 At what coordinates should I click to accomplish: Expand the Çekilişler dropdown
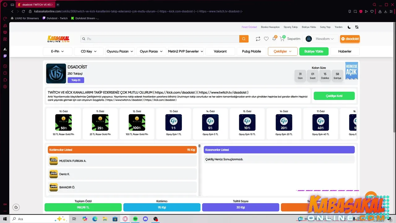283,51
